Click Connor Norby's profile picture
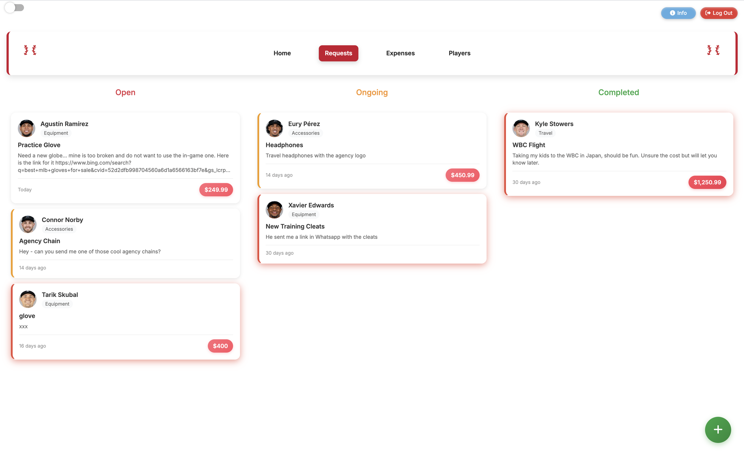 (x=28, y=224)
